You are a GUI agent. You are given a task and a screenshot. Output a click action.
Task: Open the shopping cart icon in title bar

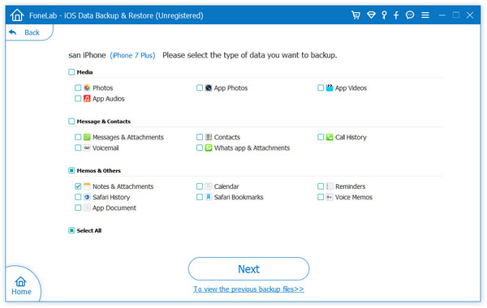tap(356, 15)
